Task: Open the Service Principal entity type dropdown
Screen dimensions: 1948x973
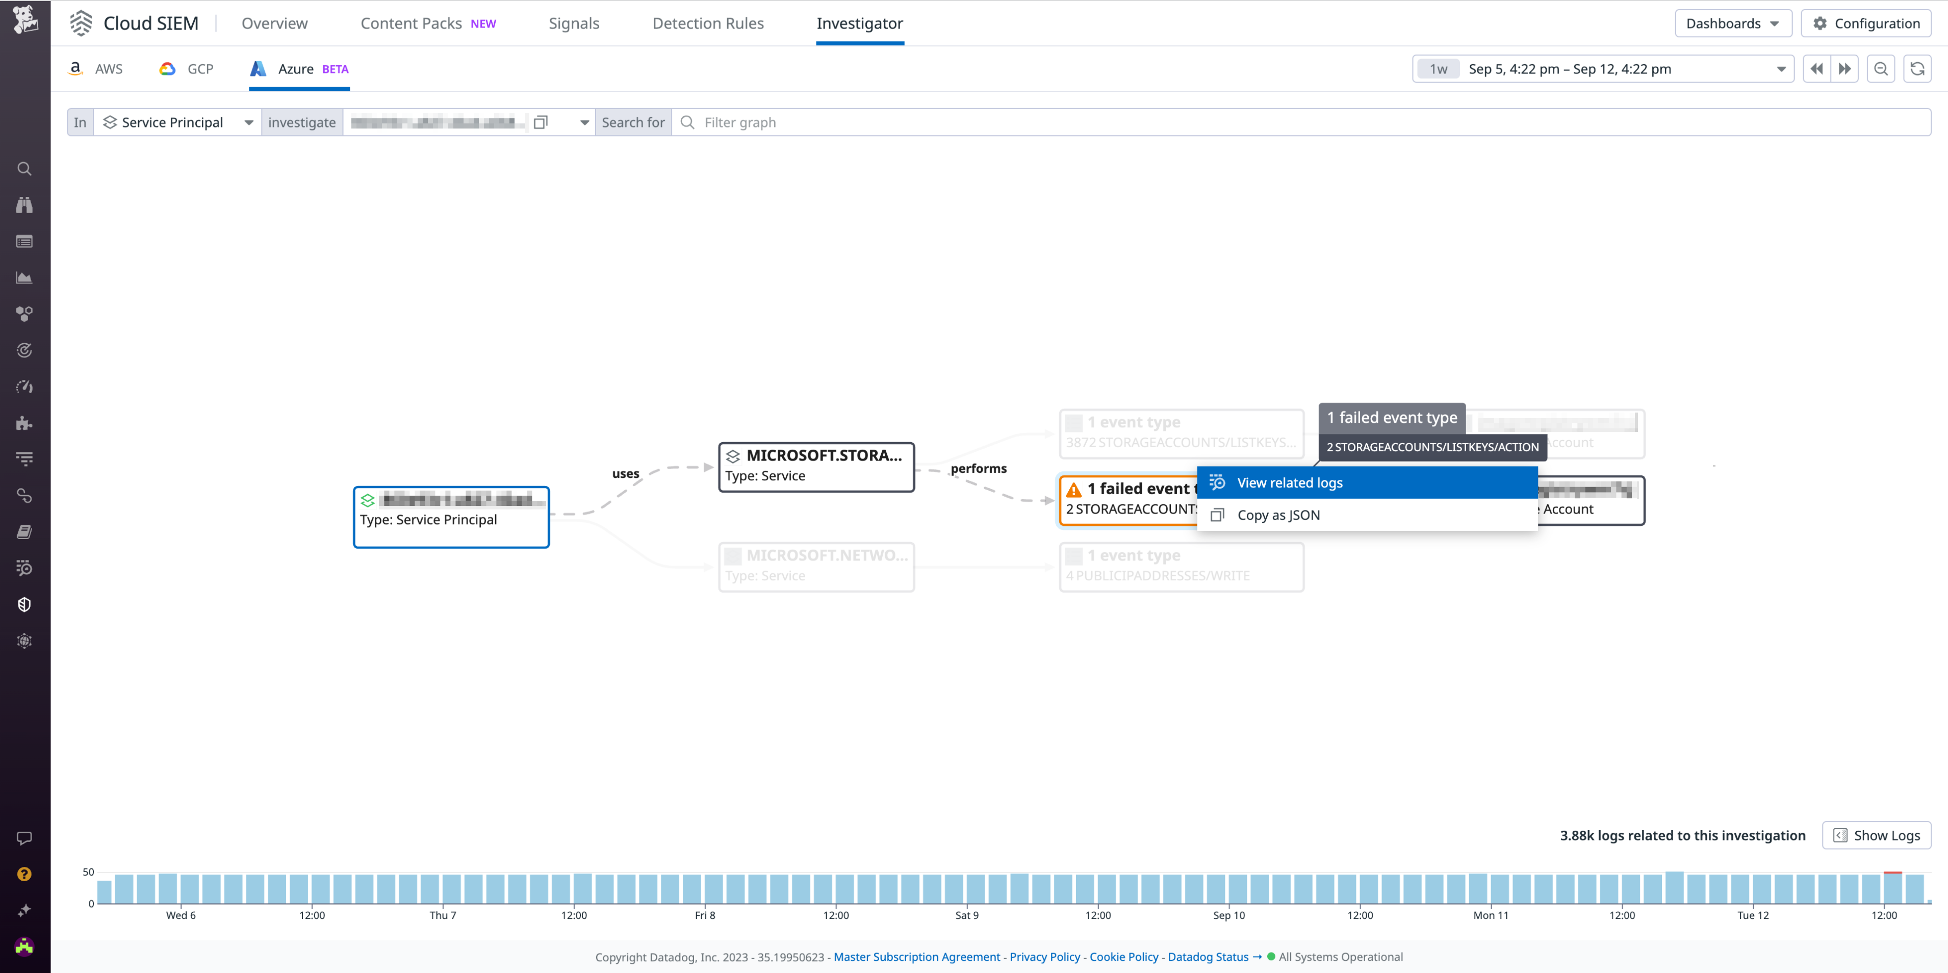Action: [x=249, y=122]
